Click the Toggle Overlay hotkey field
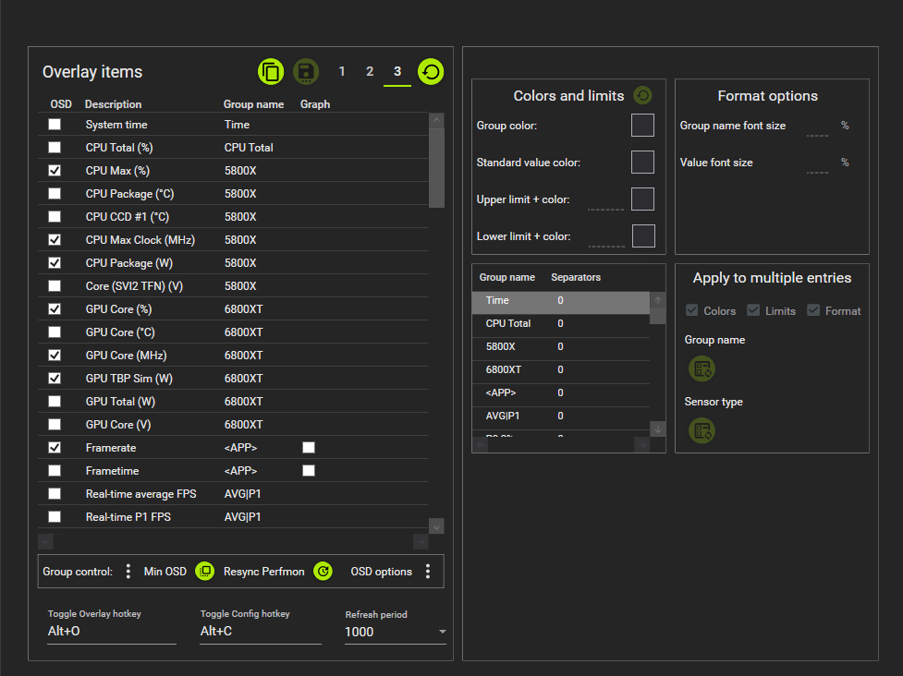 111,633
